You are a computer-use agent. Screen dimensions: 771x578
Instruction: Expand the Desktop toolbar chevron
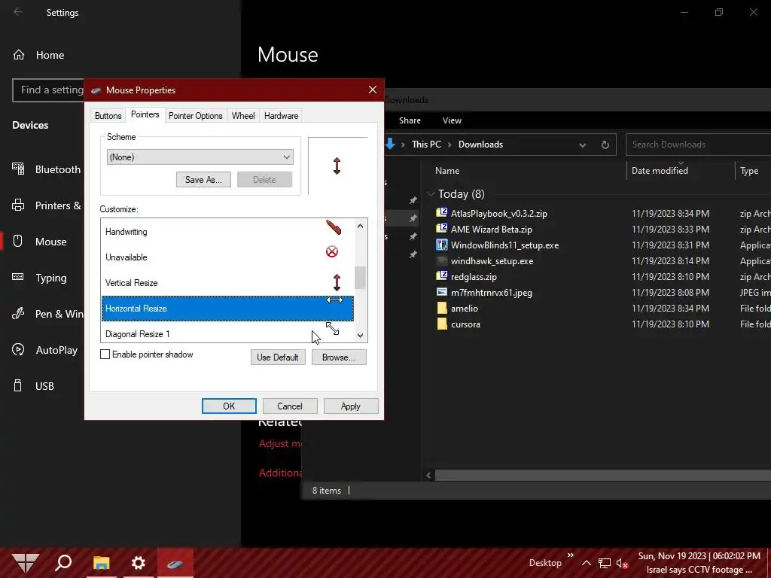click(x=571, y=555)
